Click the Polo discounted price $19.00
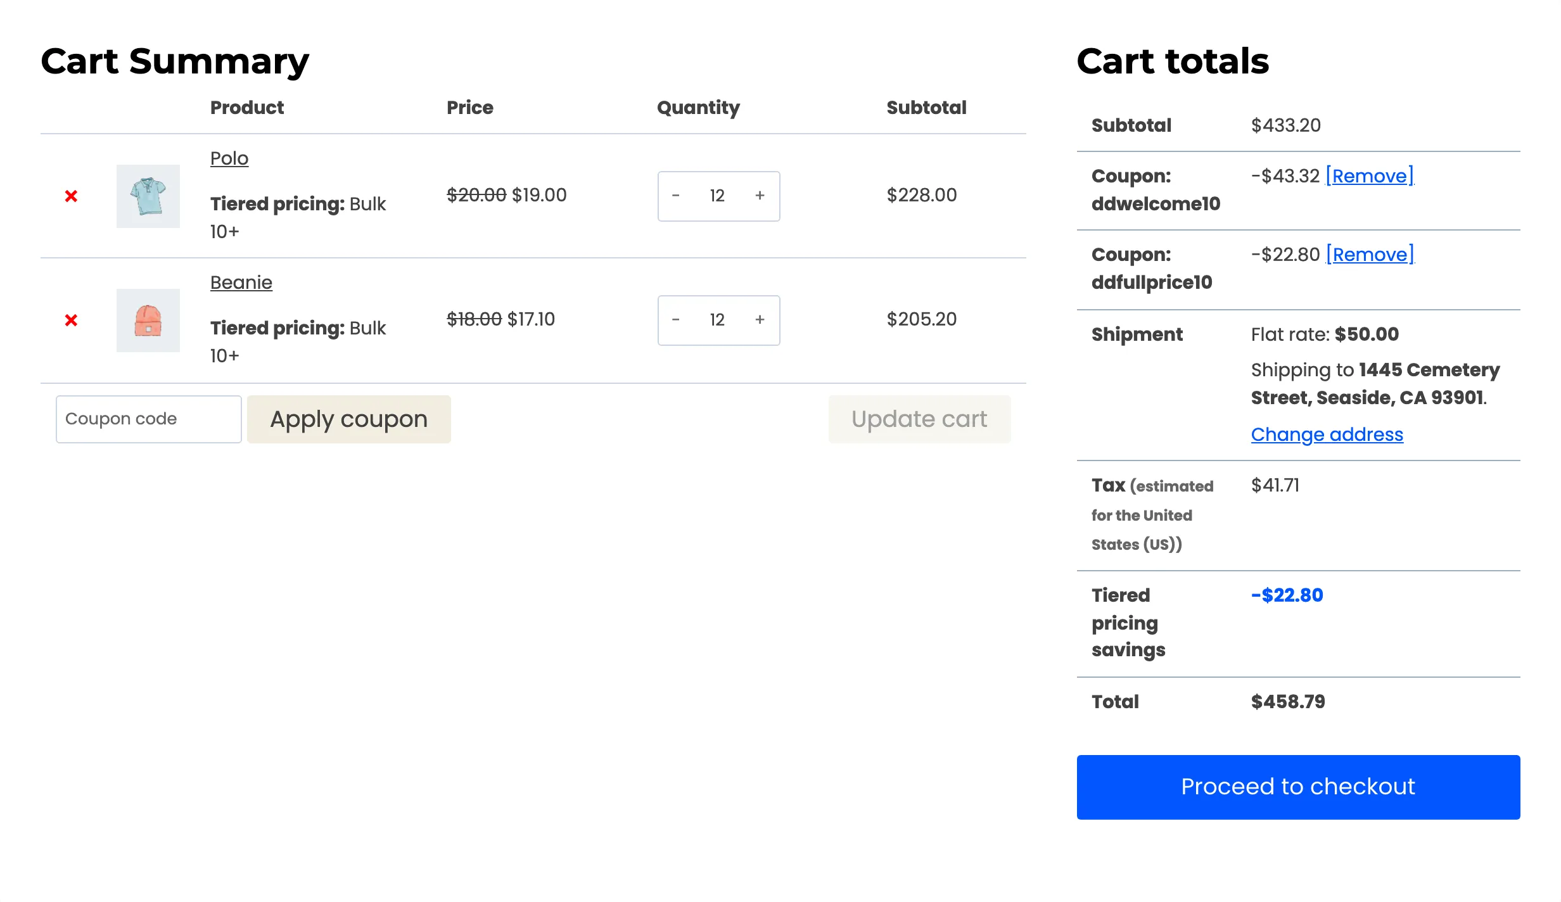The width and height of the screenshot is (1561, 902). coord(539,195)
